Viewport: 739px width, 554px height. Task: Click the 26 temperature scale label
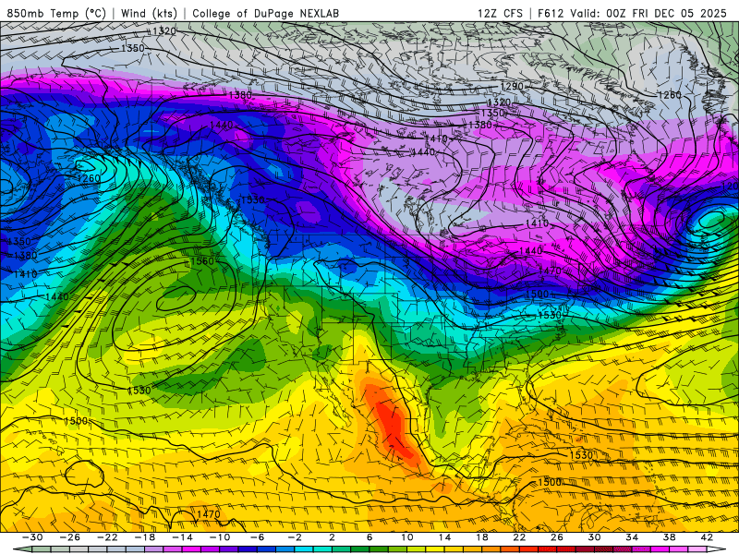[x=557, y=537]
